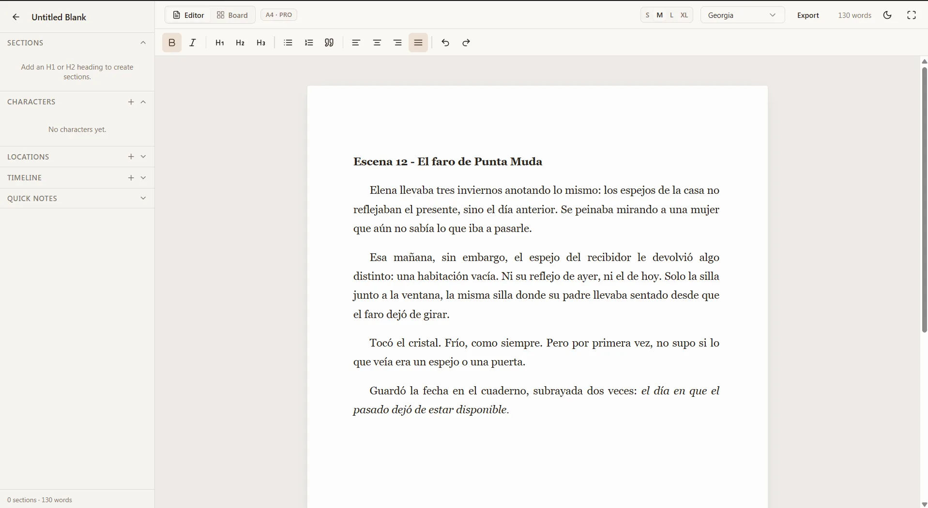Click the A4 · PRO page format badge

[x=279, y=15]
